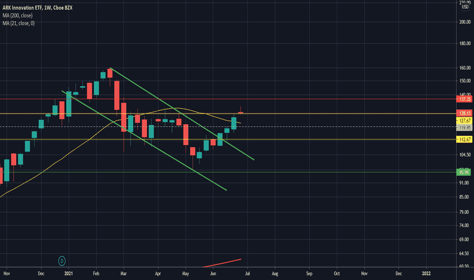Click the yellow 112.67 price label
This screenshot has width=474, height=280.
click(464, 139)
